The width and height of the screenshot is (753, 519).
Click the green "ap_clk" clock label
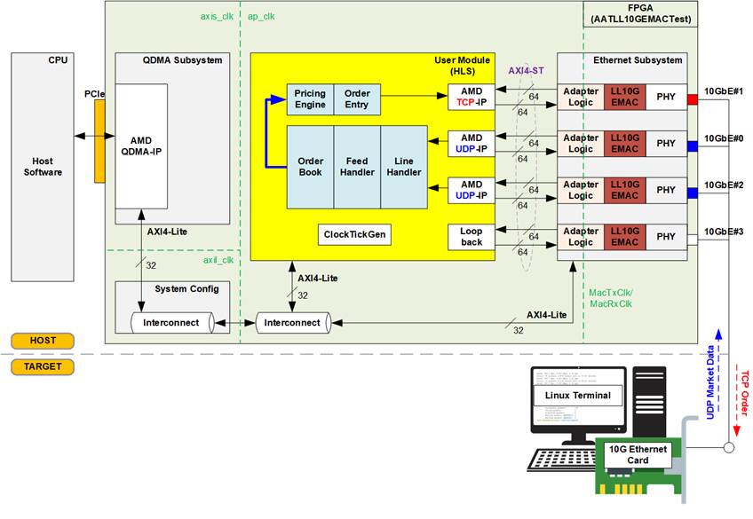[261, 16]
